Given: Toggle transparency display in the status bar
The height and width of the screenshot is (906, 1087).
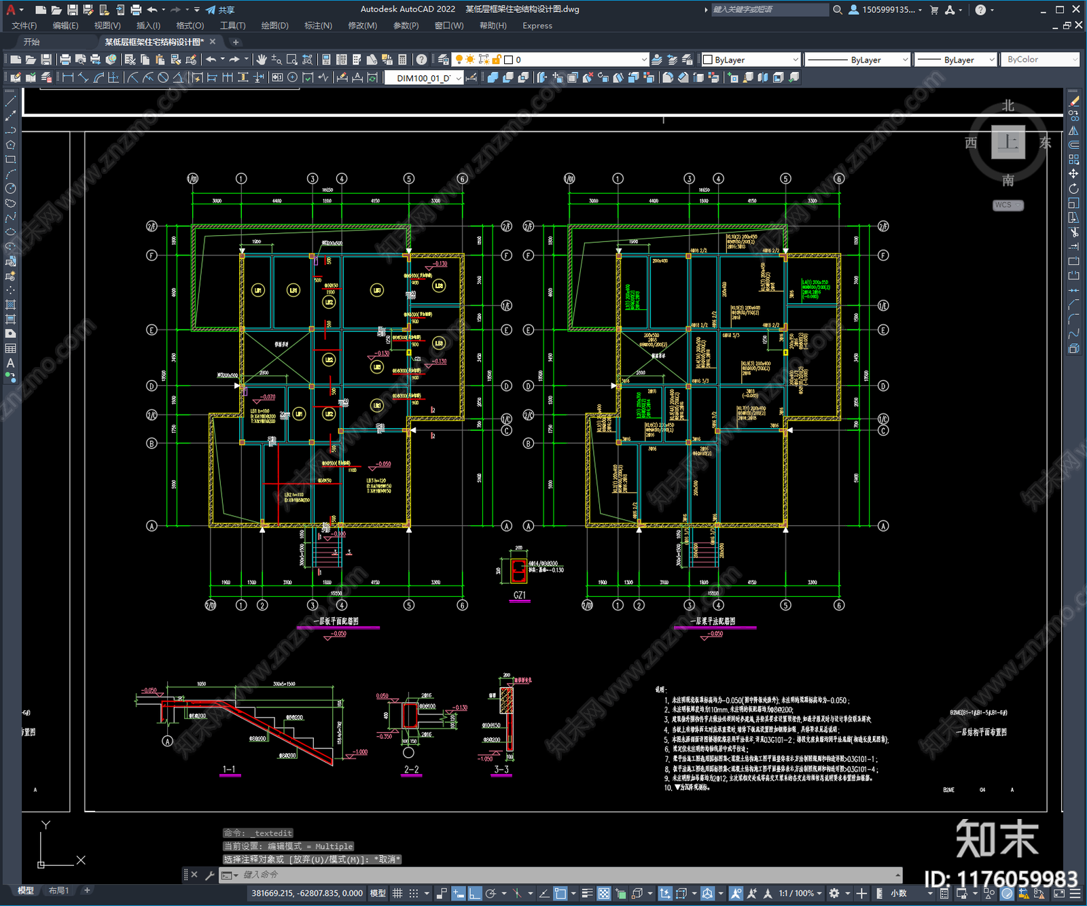Looking at the screenshot, I should [x=603, y=893].
